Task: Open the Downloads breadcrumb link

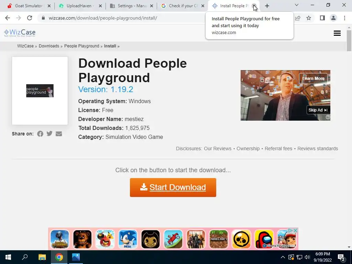Action: point(49,46)
